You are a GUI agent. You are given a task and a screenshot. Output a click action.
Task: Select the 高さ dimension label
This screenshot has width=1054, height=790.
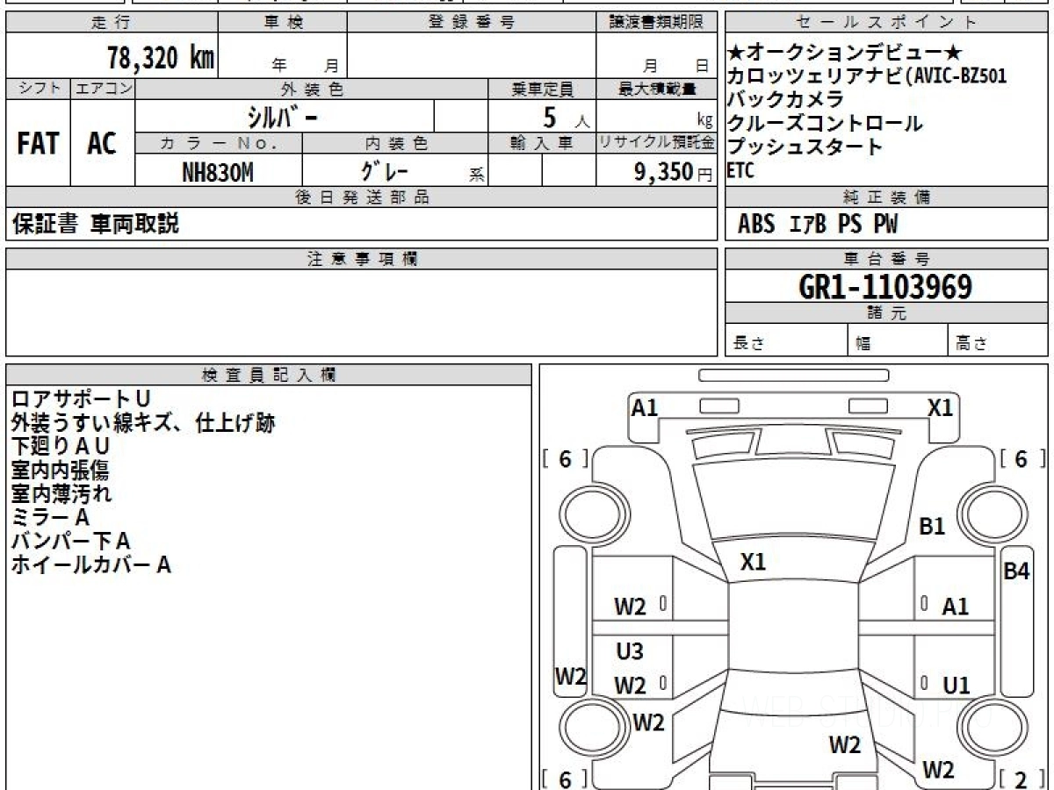[971, 343]
